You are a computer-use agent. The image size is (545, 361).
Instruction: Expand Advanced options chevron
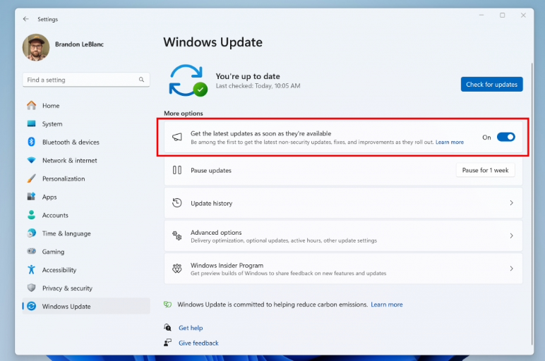click(511, 235)
